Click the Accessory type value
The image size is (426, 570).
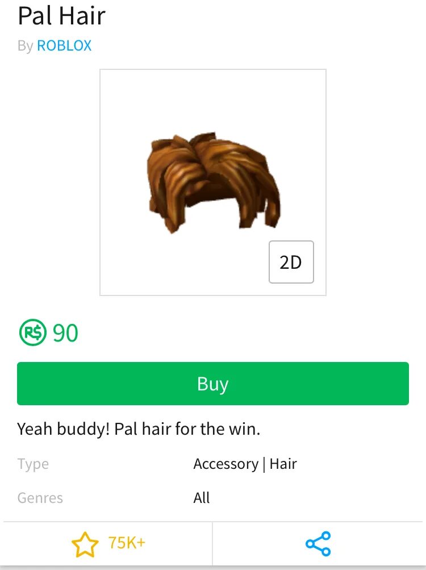coord(225,464)
